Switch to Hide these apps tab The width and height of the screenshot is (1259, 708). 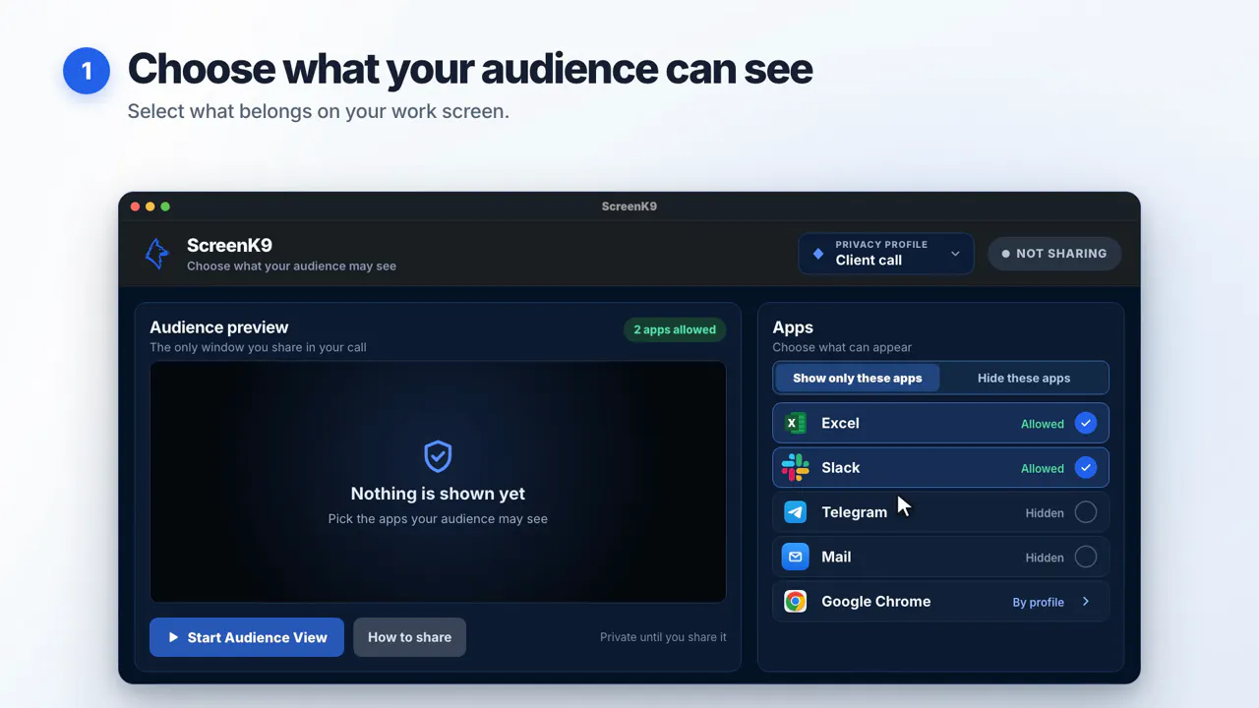1024,379
